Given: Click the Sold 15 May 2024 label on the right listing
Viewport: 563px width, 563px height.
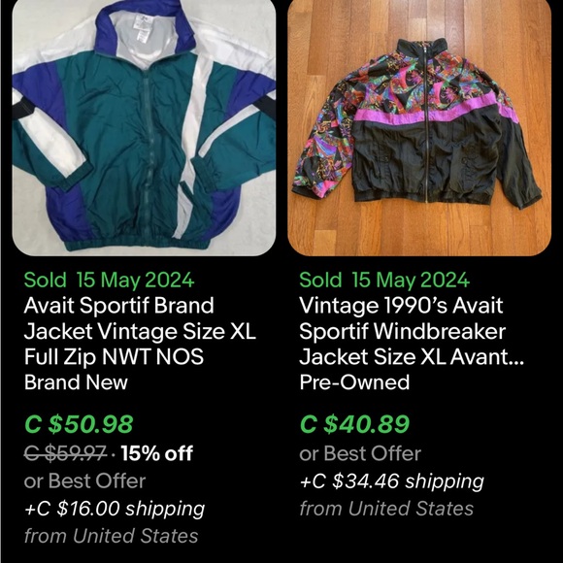Looking at the screenshot, I should [x=384, y=281].
